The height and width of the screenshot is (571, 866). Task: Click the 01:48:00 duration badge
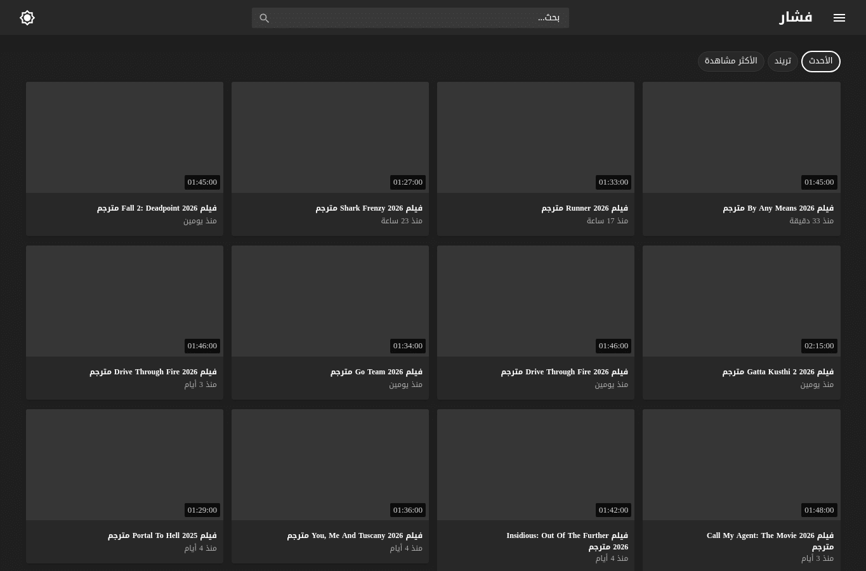tap(819, 510)
